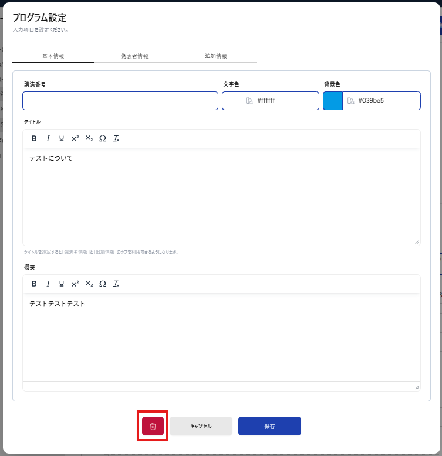Toggle Bold in the 概要 editor toolbar

[x=34, y=284]
